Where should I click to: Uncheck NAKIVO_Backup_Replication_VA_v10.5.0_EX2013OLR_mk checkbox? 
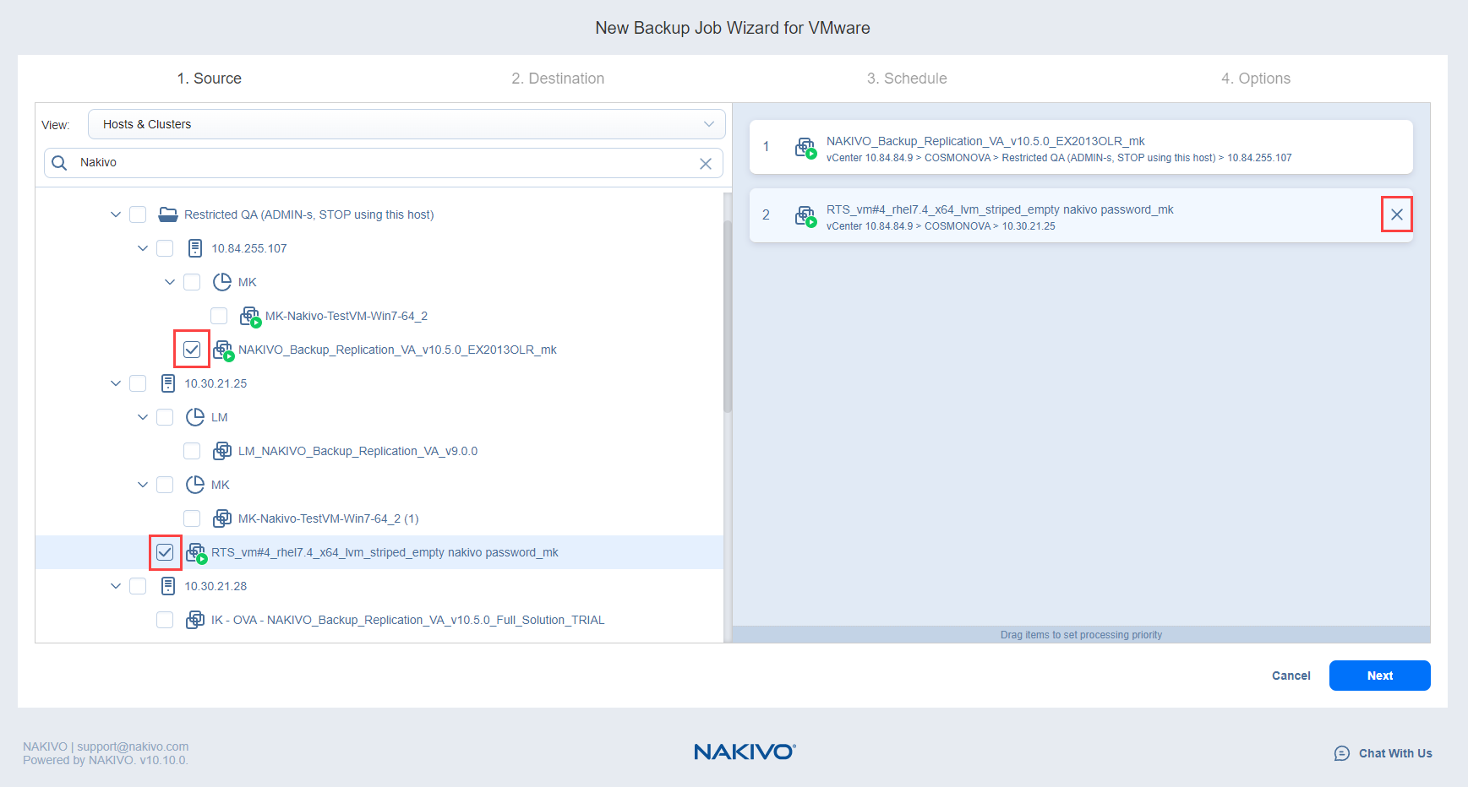coord(192,350)
